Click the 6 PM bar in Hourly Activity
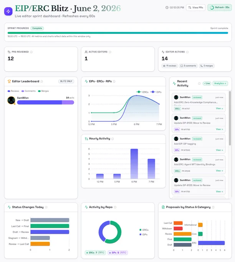The height and width of the screenshot is (262, 235). coord(134,164)
